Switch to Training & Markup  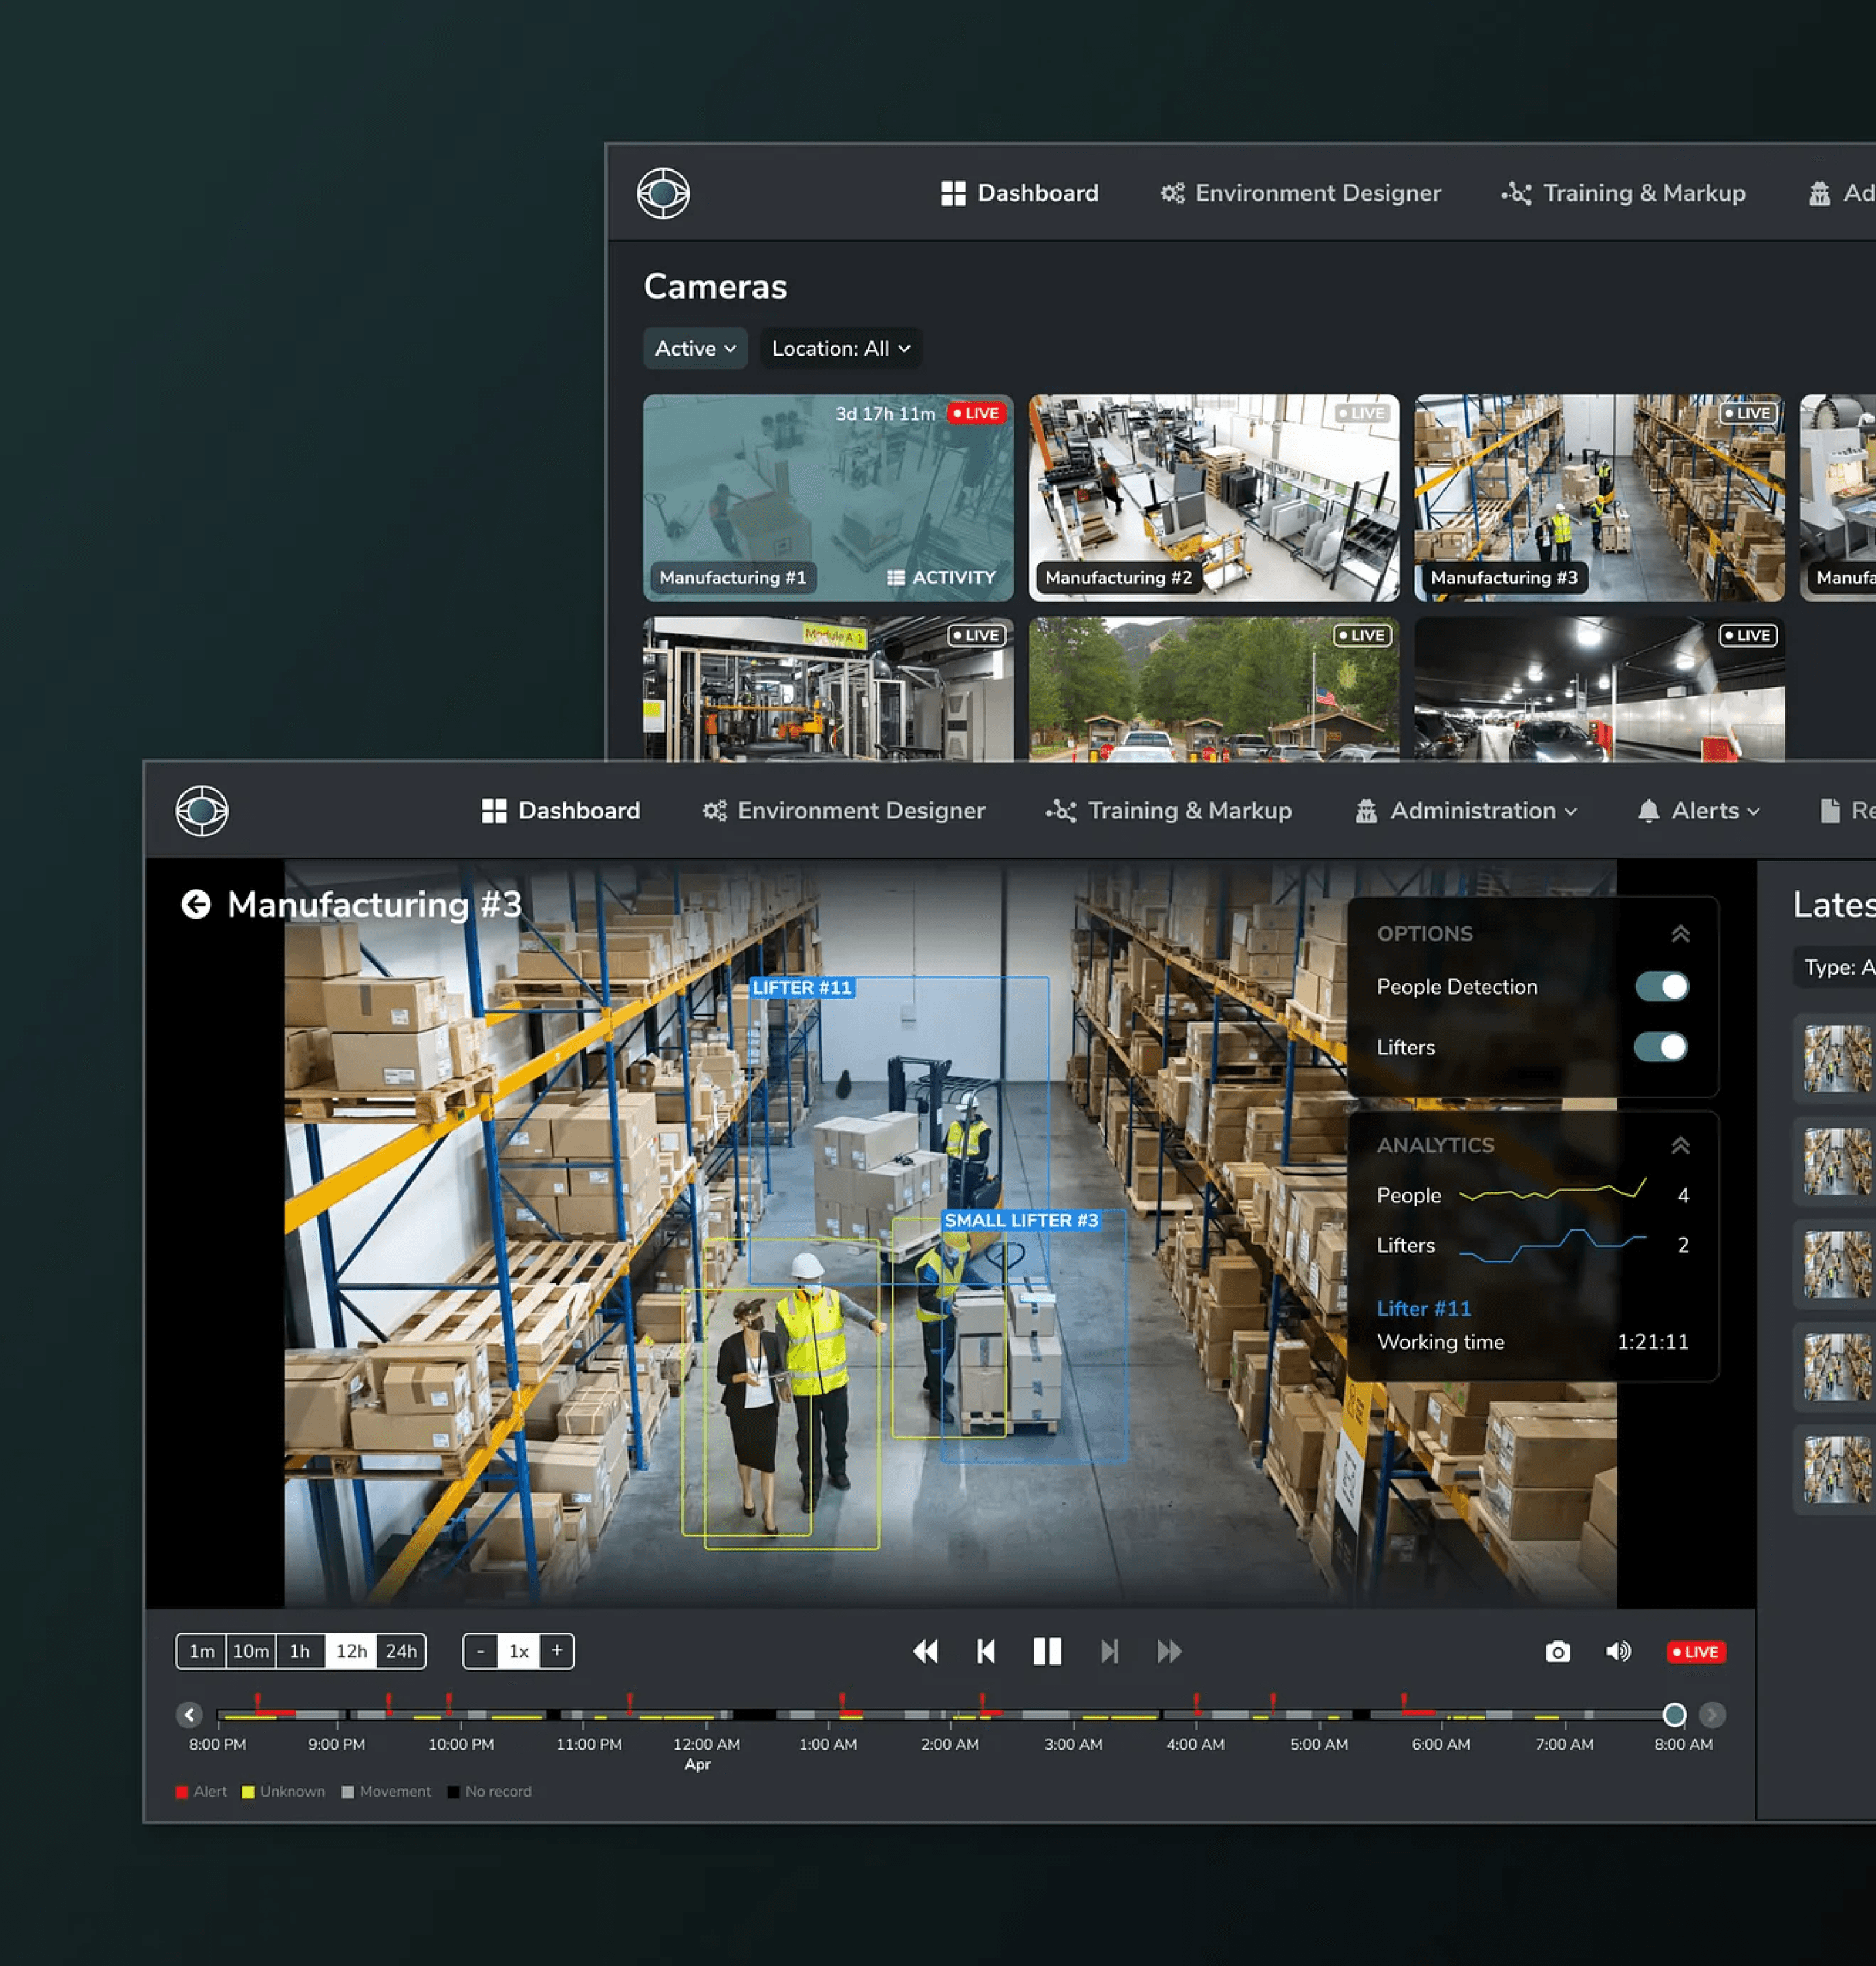1168,811
